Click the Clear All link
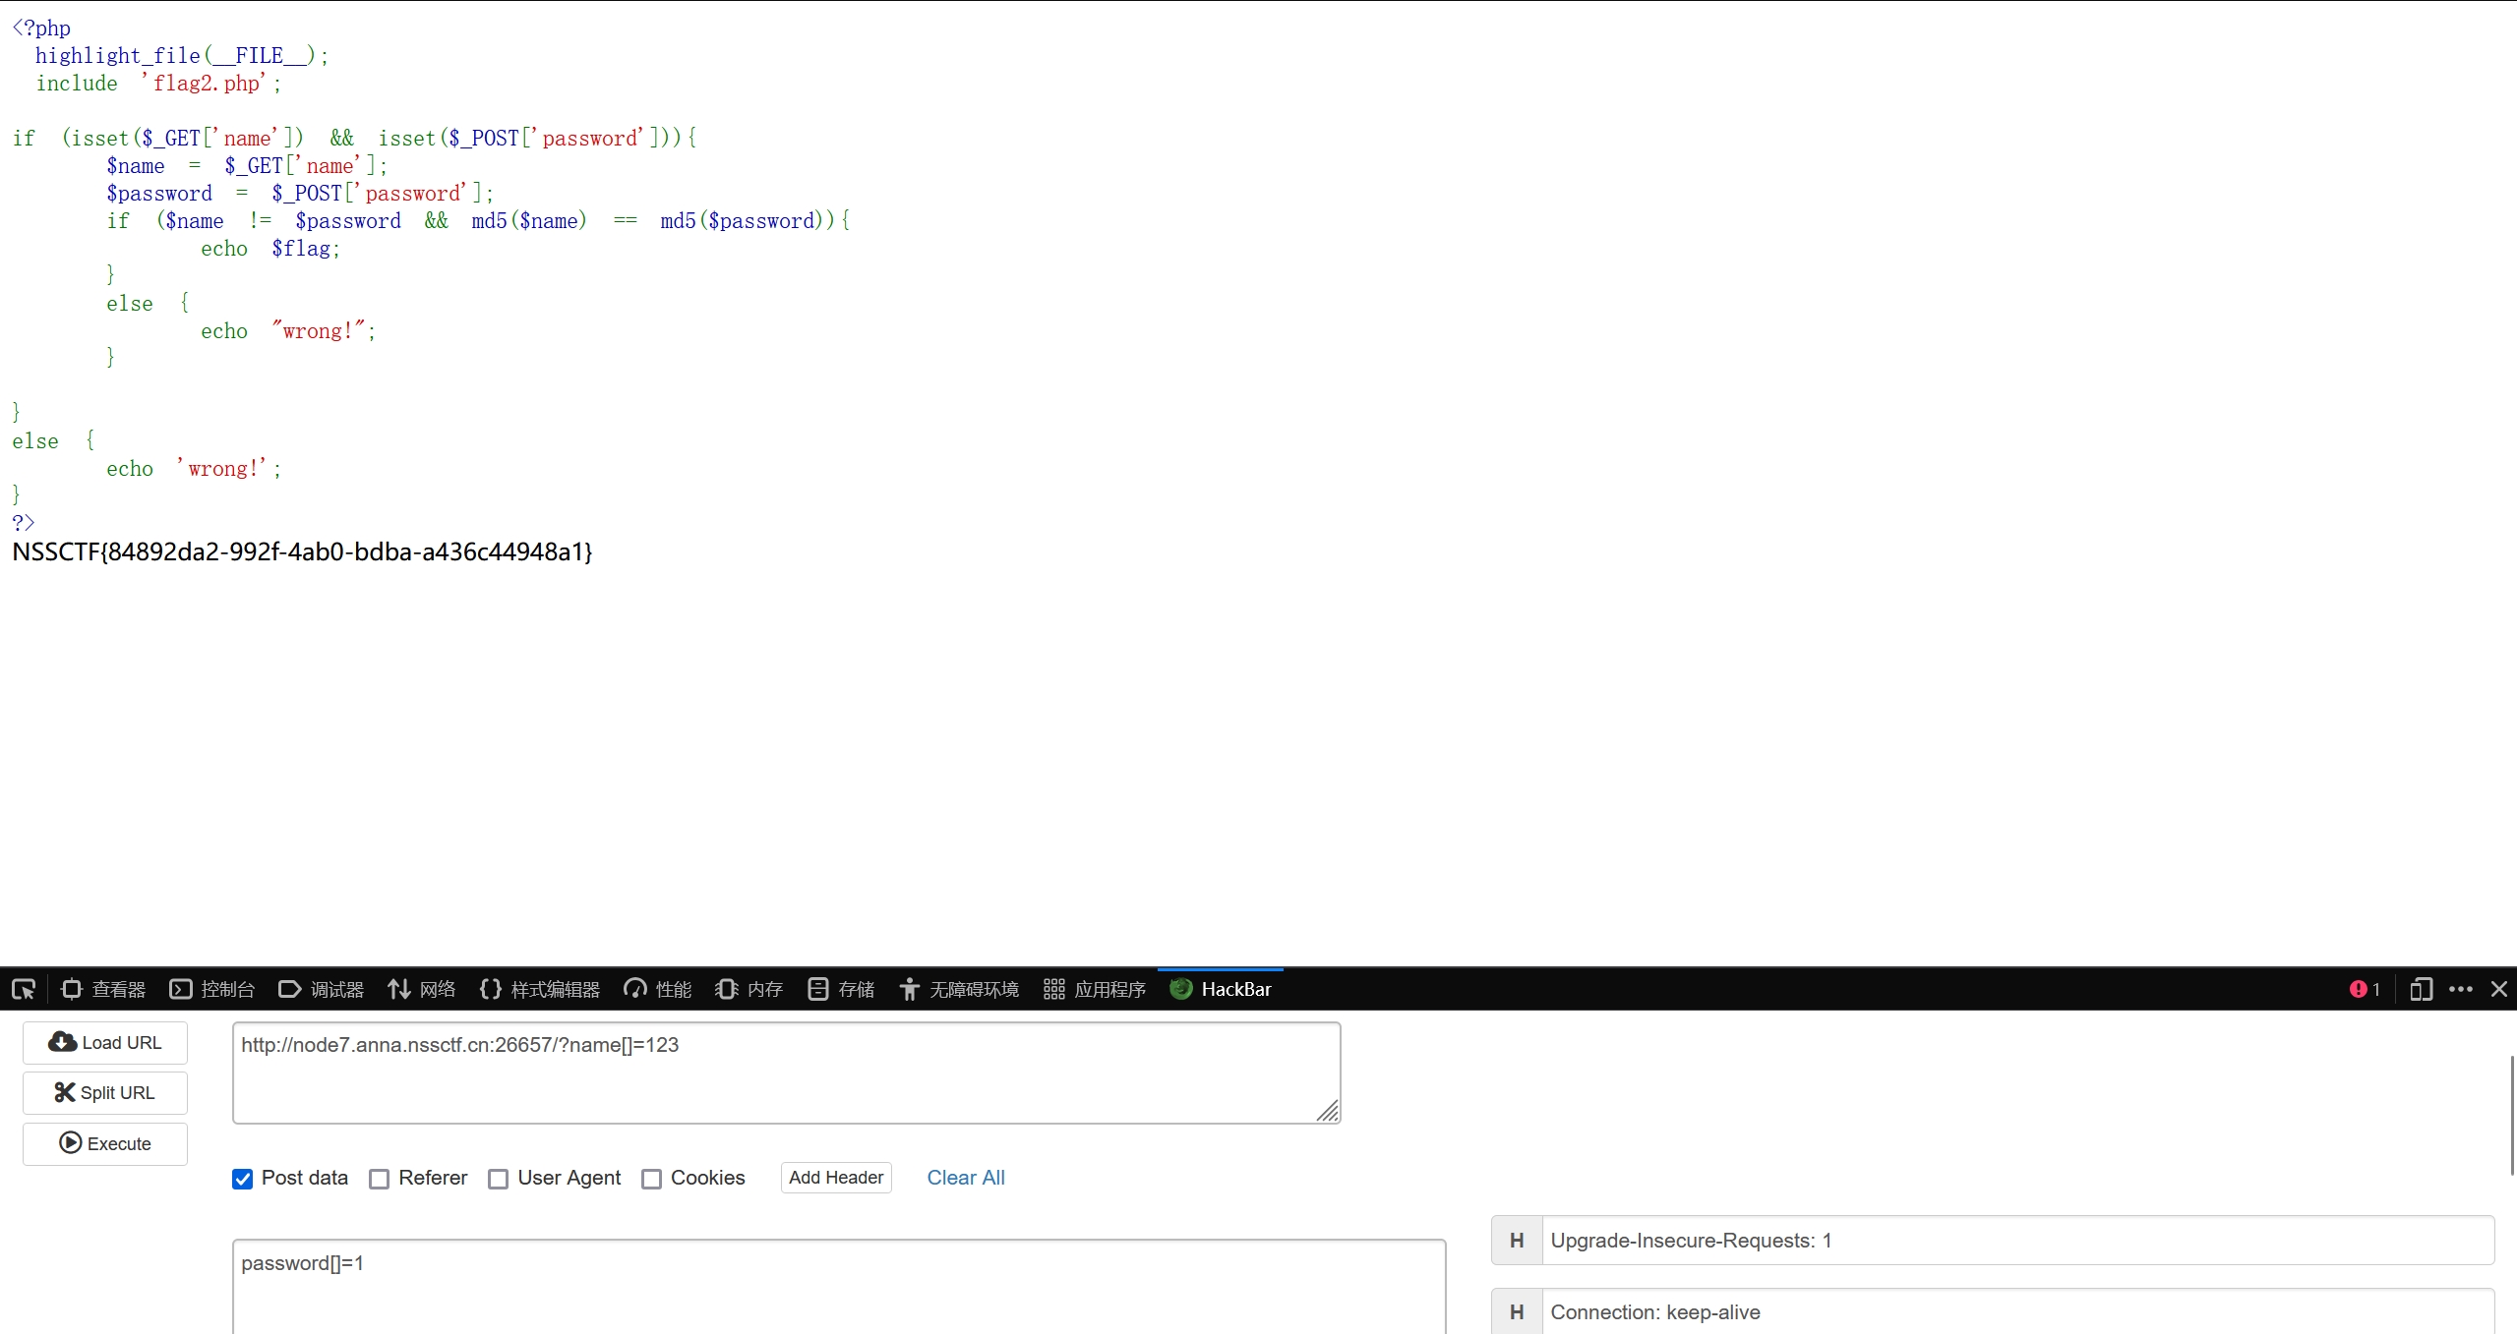 (x=966, y=1178)
